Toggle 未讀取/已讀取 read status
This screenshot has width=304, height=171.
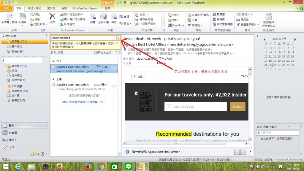[x=198, y=15]
